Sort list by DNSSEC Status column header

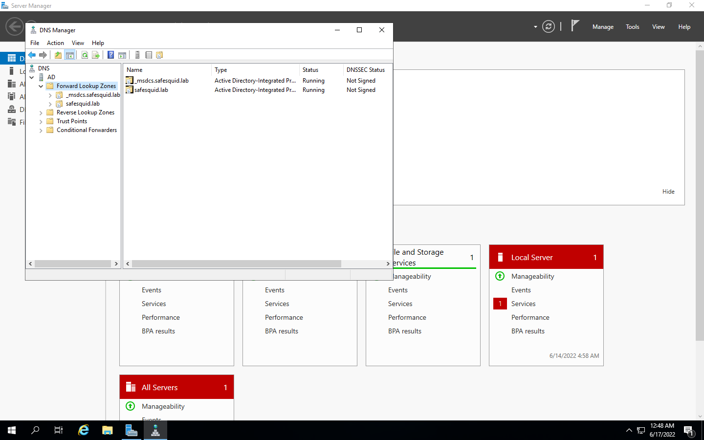(x=367, y=70)
